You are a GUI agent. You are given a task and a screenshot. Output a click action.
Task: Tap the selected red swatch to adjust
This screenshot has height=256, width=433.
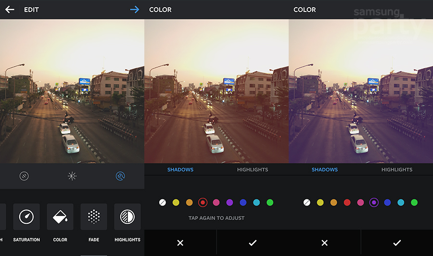click(x=203, y=203)
